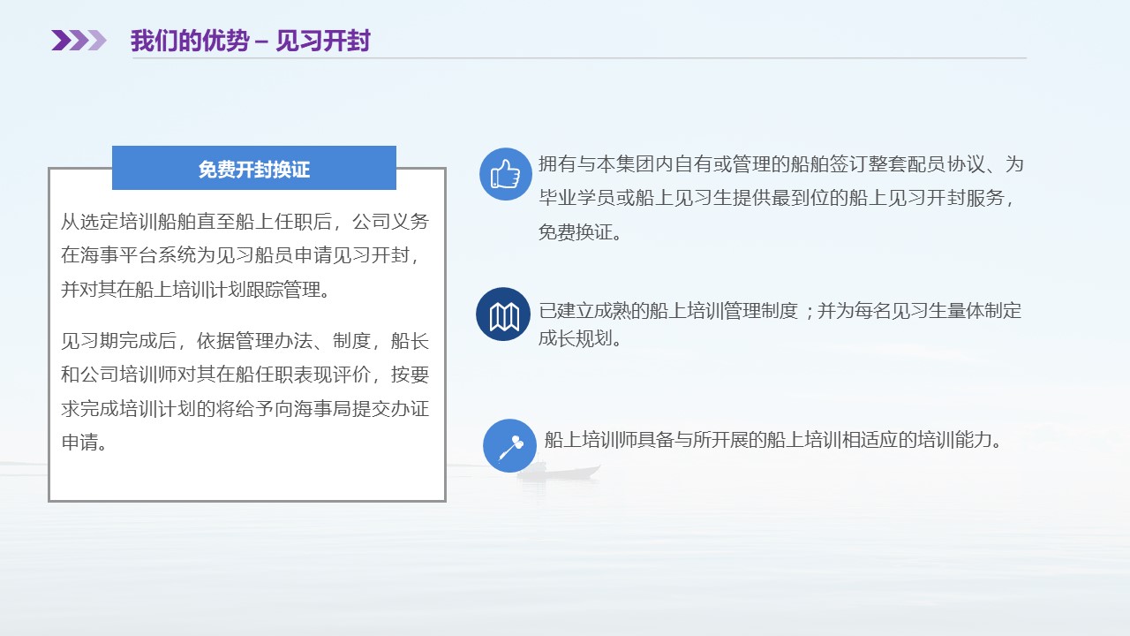
Task: Click the paragraph starting with 从选定培训船舶
Action: pyautogui.click(x=245, y=255)
